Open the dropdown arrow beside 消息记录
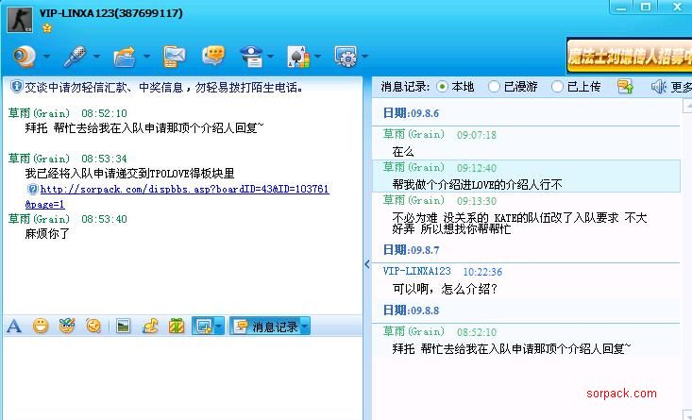Viewport: 692px width, 420px height. click(304, 327)
